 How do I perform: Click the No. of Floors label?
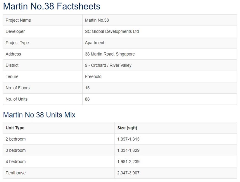tap(18, 88)
